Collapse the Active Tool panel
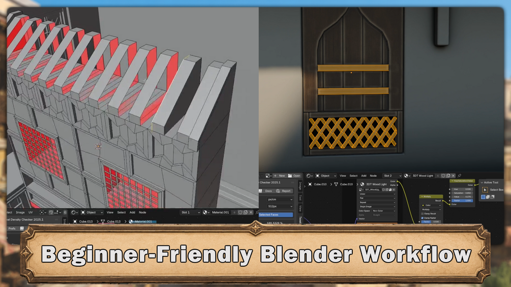511x287 pixels. tap(482, 182)
